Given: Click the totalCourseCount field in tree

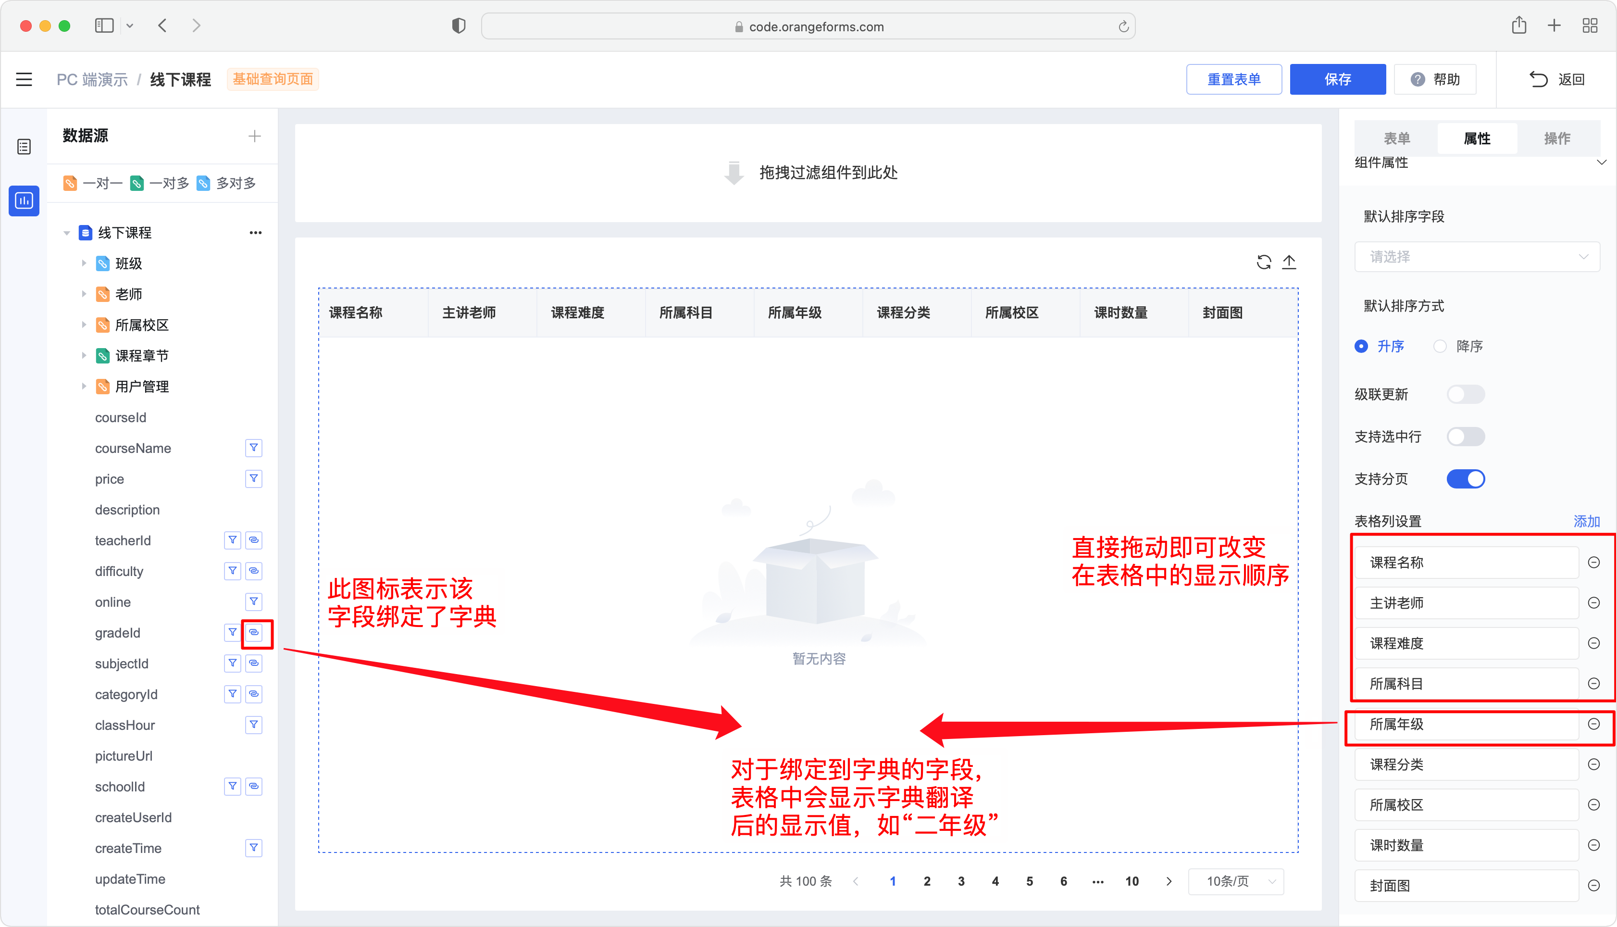Looking at the screenshot, I should tap(147, 910).
